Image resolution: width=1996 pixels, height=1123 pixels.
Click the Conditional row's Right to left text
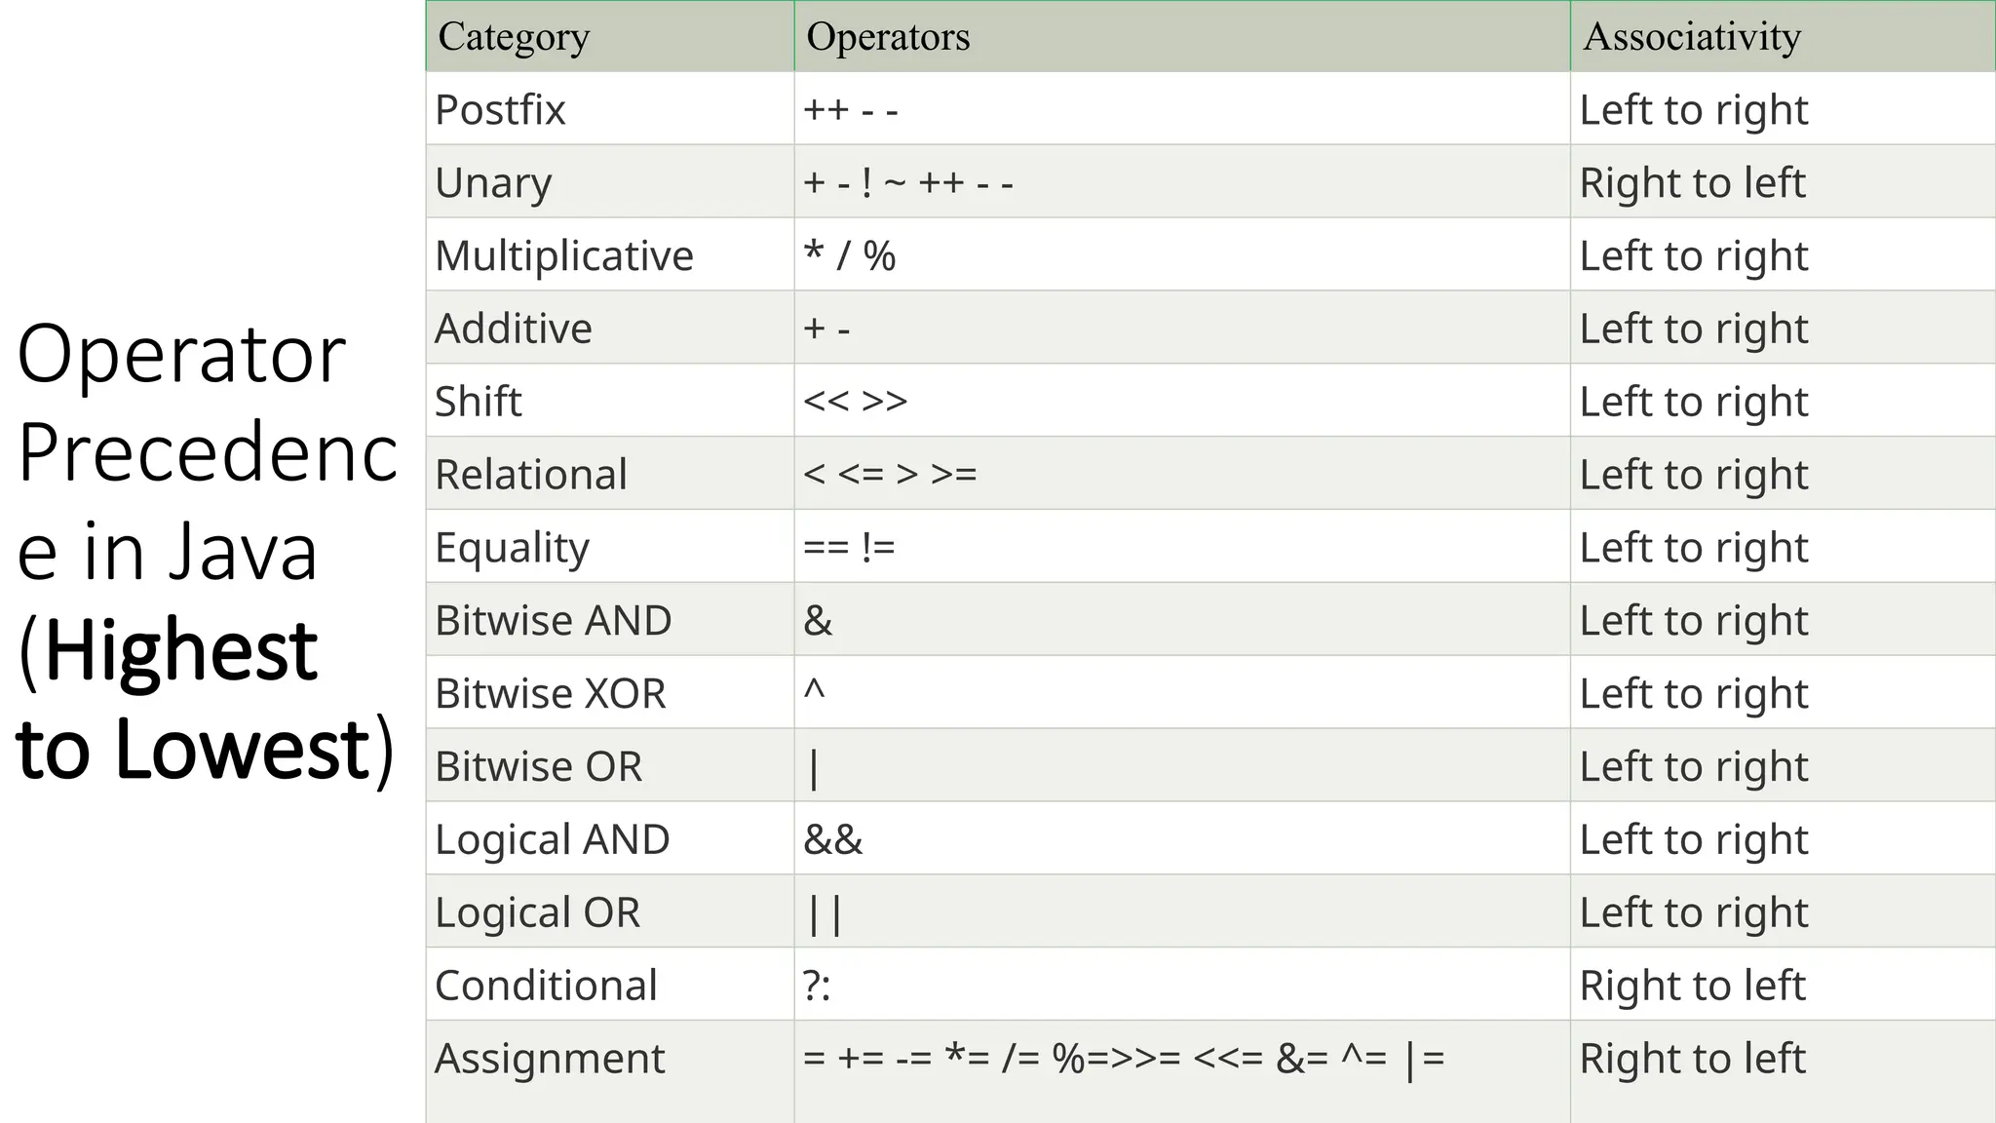point(1692,986)
